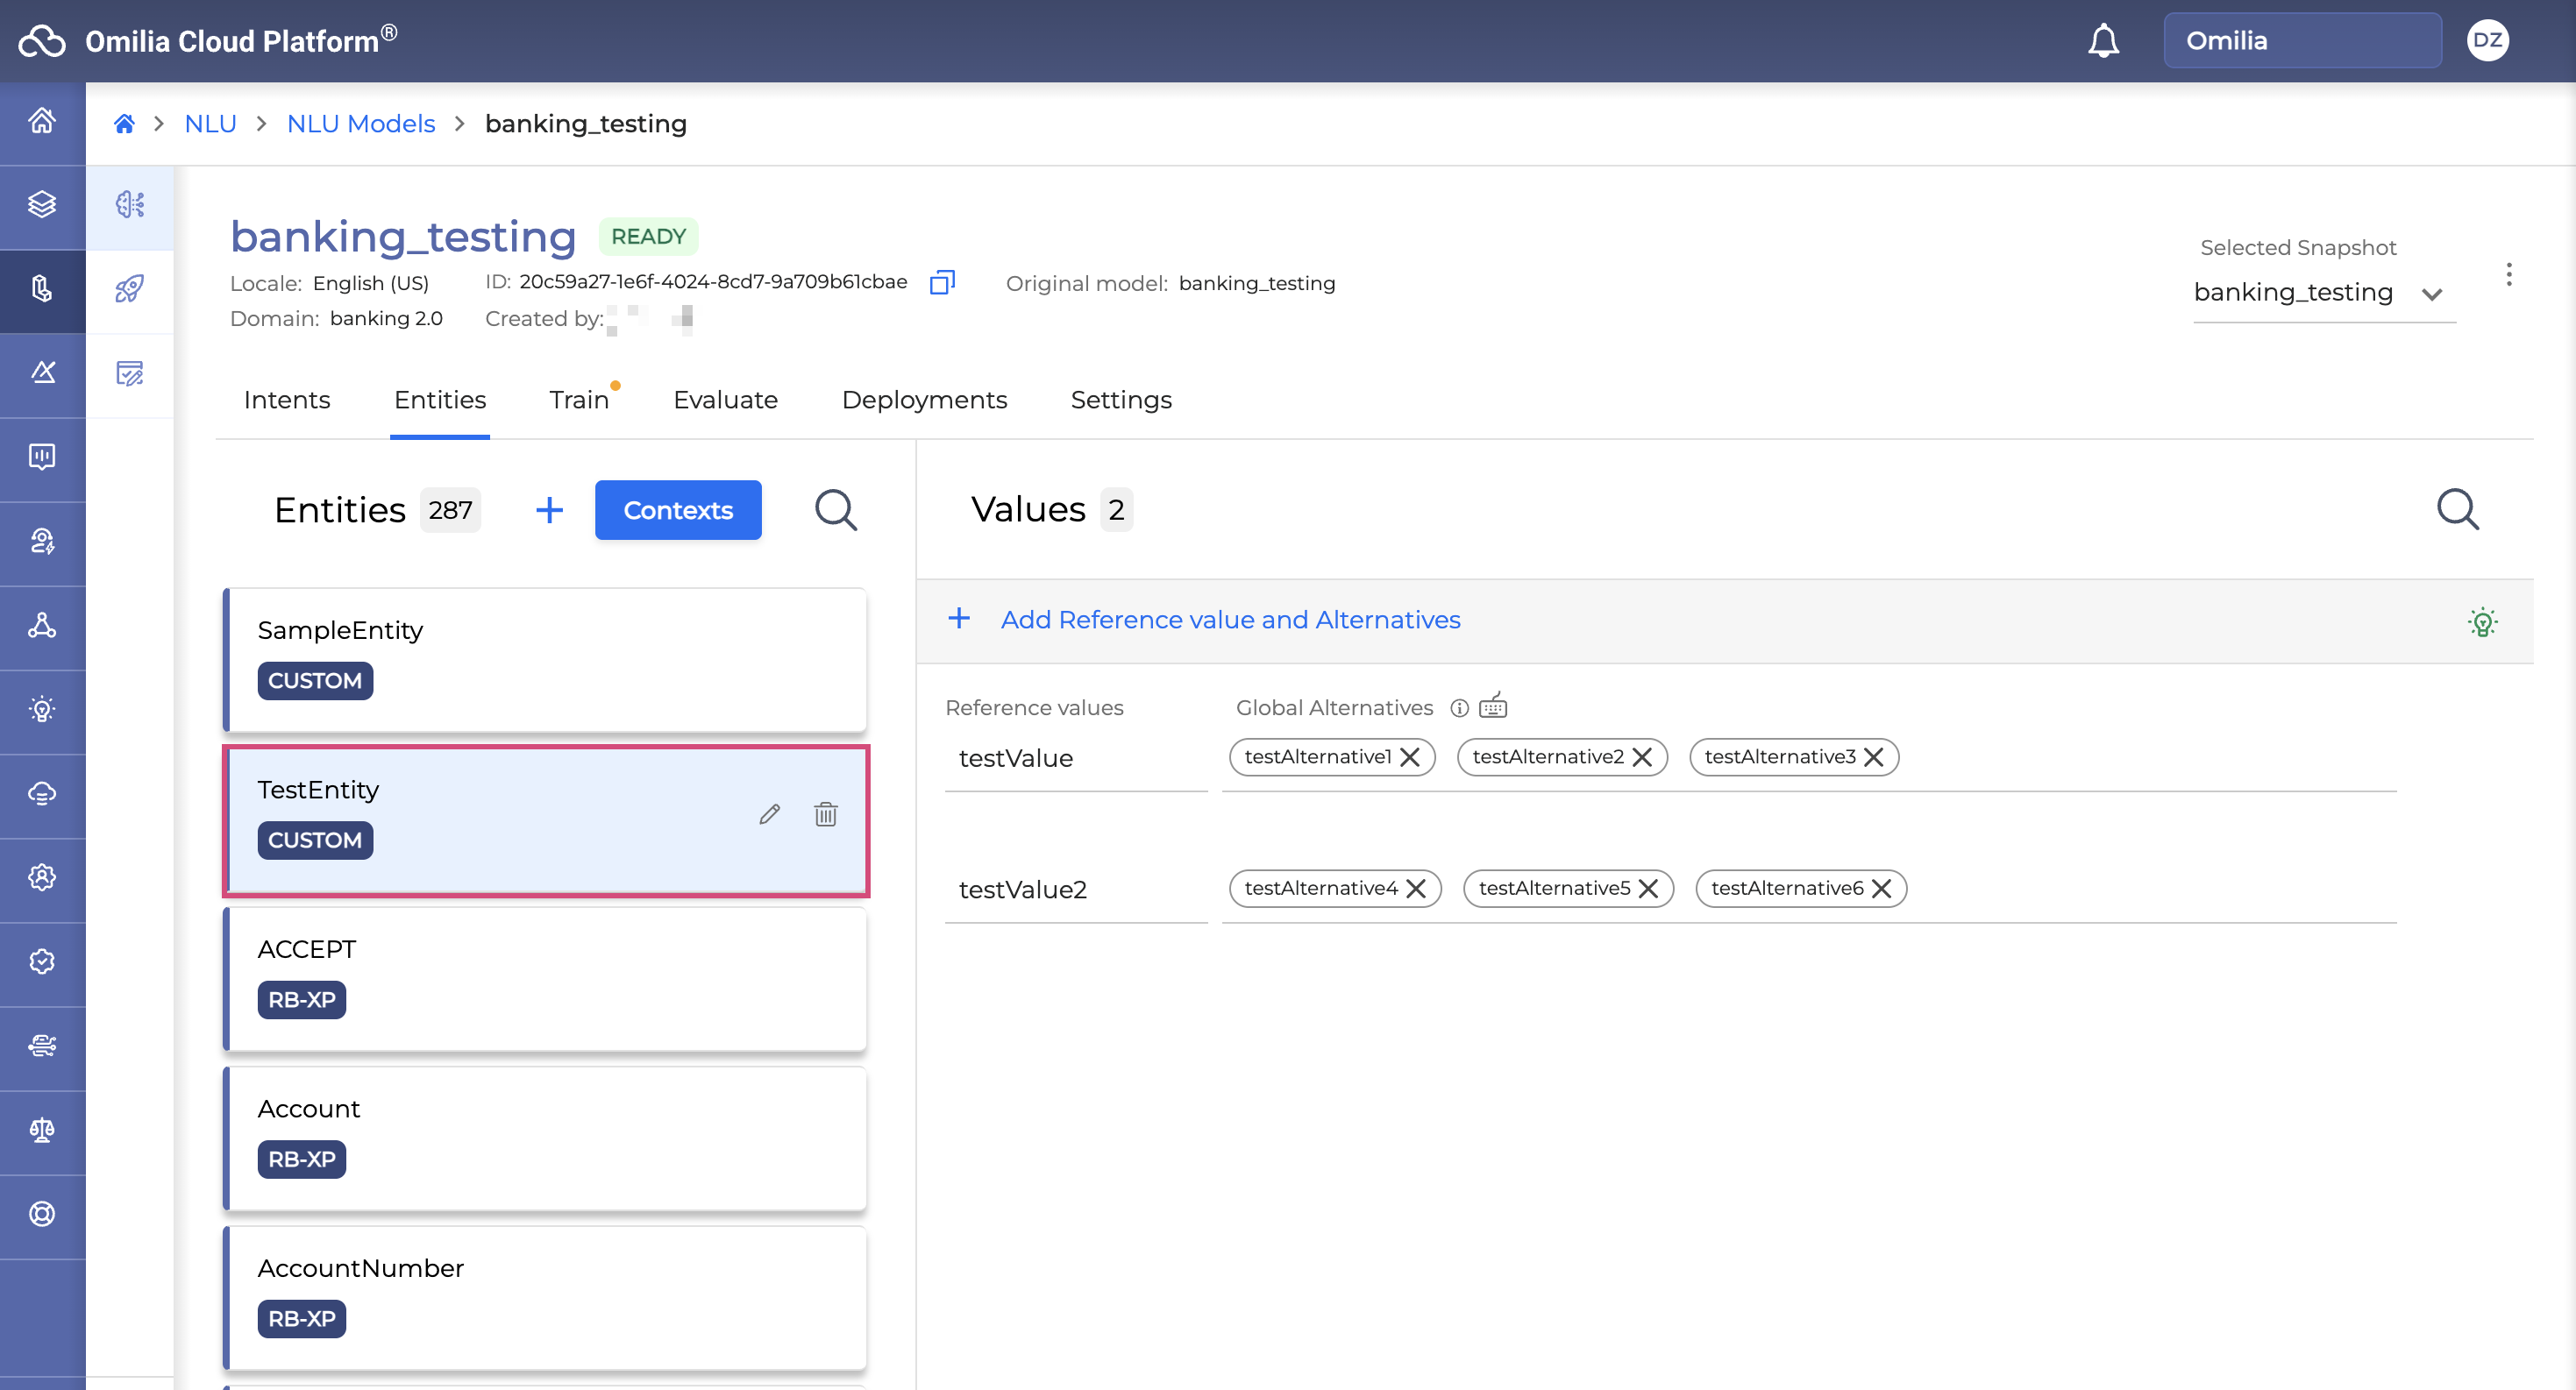
Task: Click the notification bell icon
Action: [x=2103, y=41]
